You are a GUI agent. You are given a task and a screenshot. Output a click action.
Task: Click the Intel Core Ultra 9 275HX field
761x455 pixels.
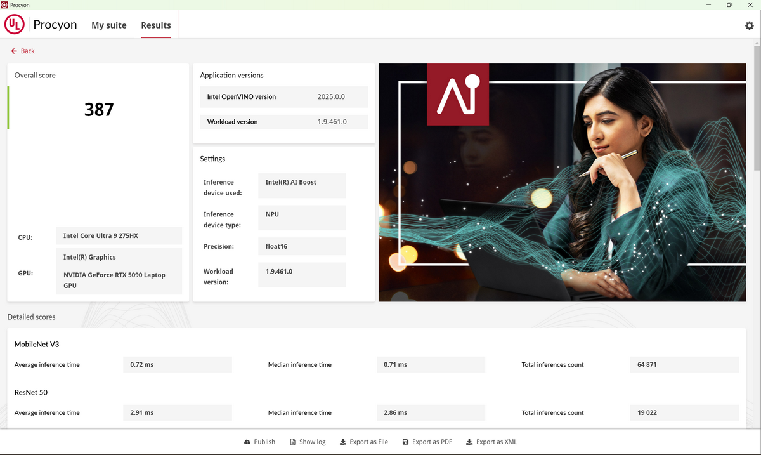coord(119,235)
